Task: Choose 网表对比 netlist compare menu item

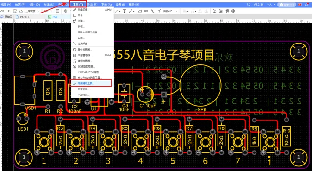Action: (x=92, y=89)
